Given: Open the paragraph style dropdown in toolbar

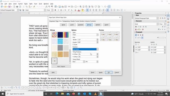Looking at the screenshot, I should coord(18,10).
